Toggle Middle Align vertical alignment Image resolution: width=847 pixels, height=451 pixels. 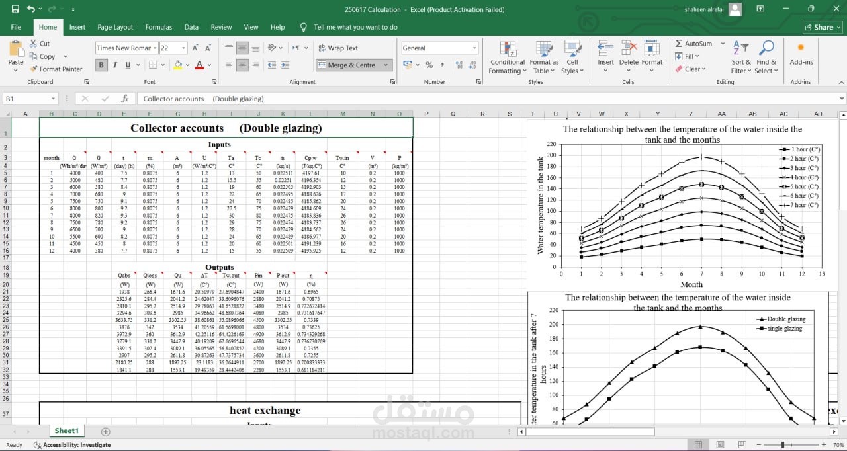tap(242, 48)
